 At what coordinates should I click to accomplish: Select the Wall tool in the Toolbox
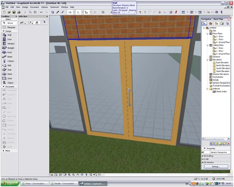click(9, 35)
